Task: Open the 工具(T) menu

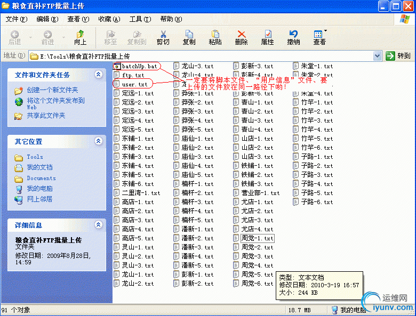Action: tap(140, 19)
